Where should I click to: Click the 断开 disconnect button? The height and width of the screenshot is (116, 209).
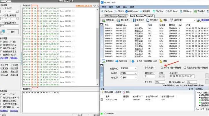pos(13,32)
